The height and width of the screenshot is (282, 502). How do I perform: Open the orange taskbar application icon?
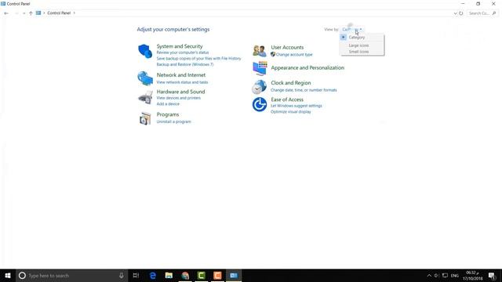(217, 275)
